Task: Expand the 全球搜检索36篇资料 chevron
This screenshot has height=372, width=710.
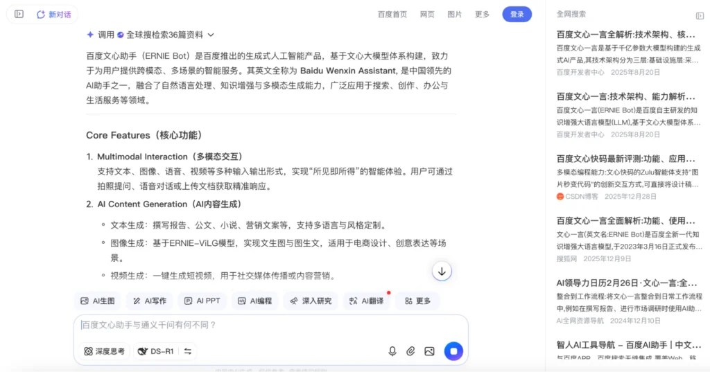Action: tap(211, 35)
